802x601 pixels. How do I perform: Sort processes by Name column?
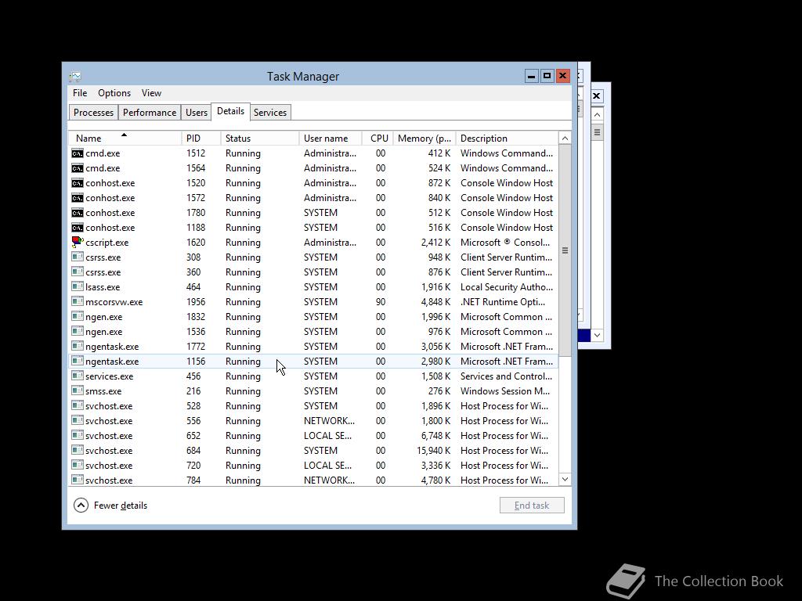[x=125, y=139]
